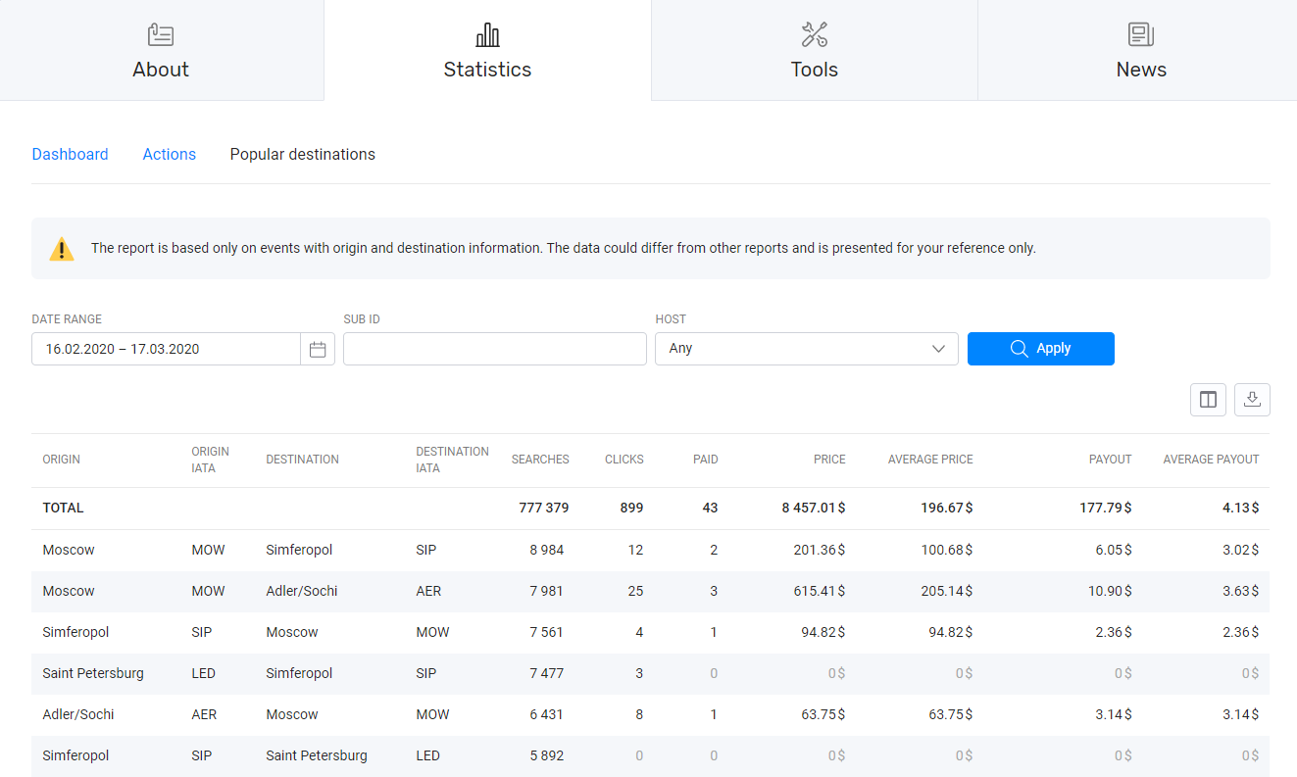This screenshot has width=1297, height=777.
Task: Click clicks value 25
Action: point(635,591)
